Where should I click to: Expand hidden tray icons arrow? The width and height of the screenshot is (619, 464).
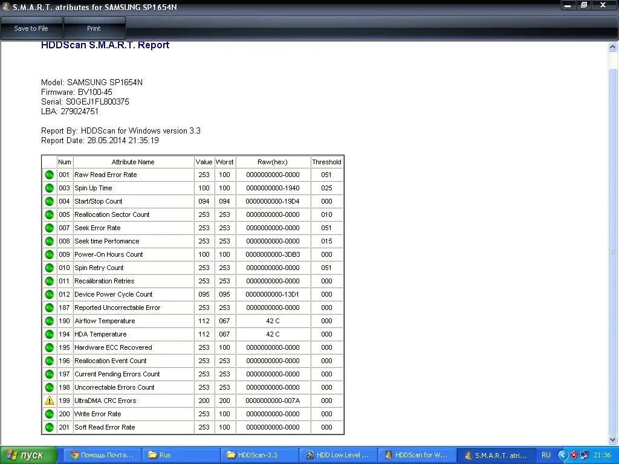pyautogui.click(x=563, y=455)
